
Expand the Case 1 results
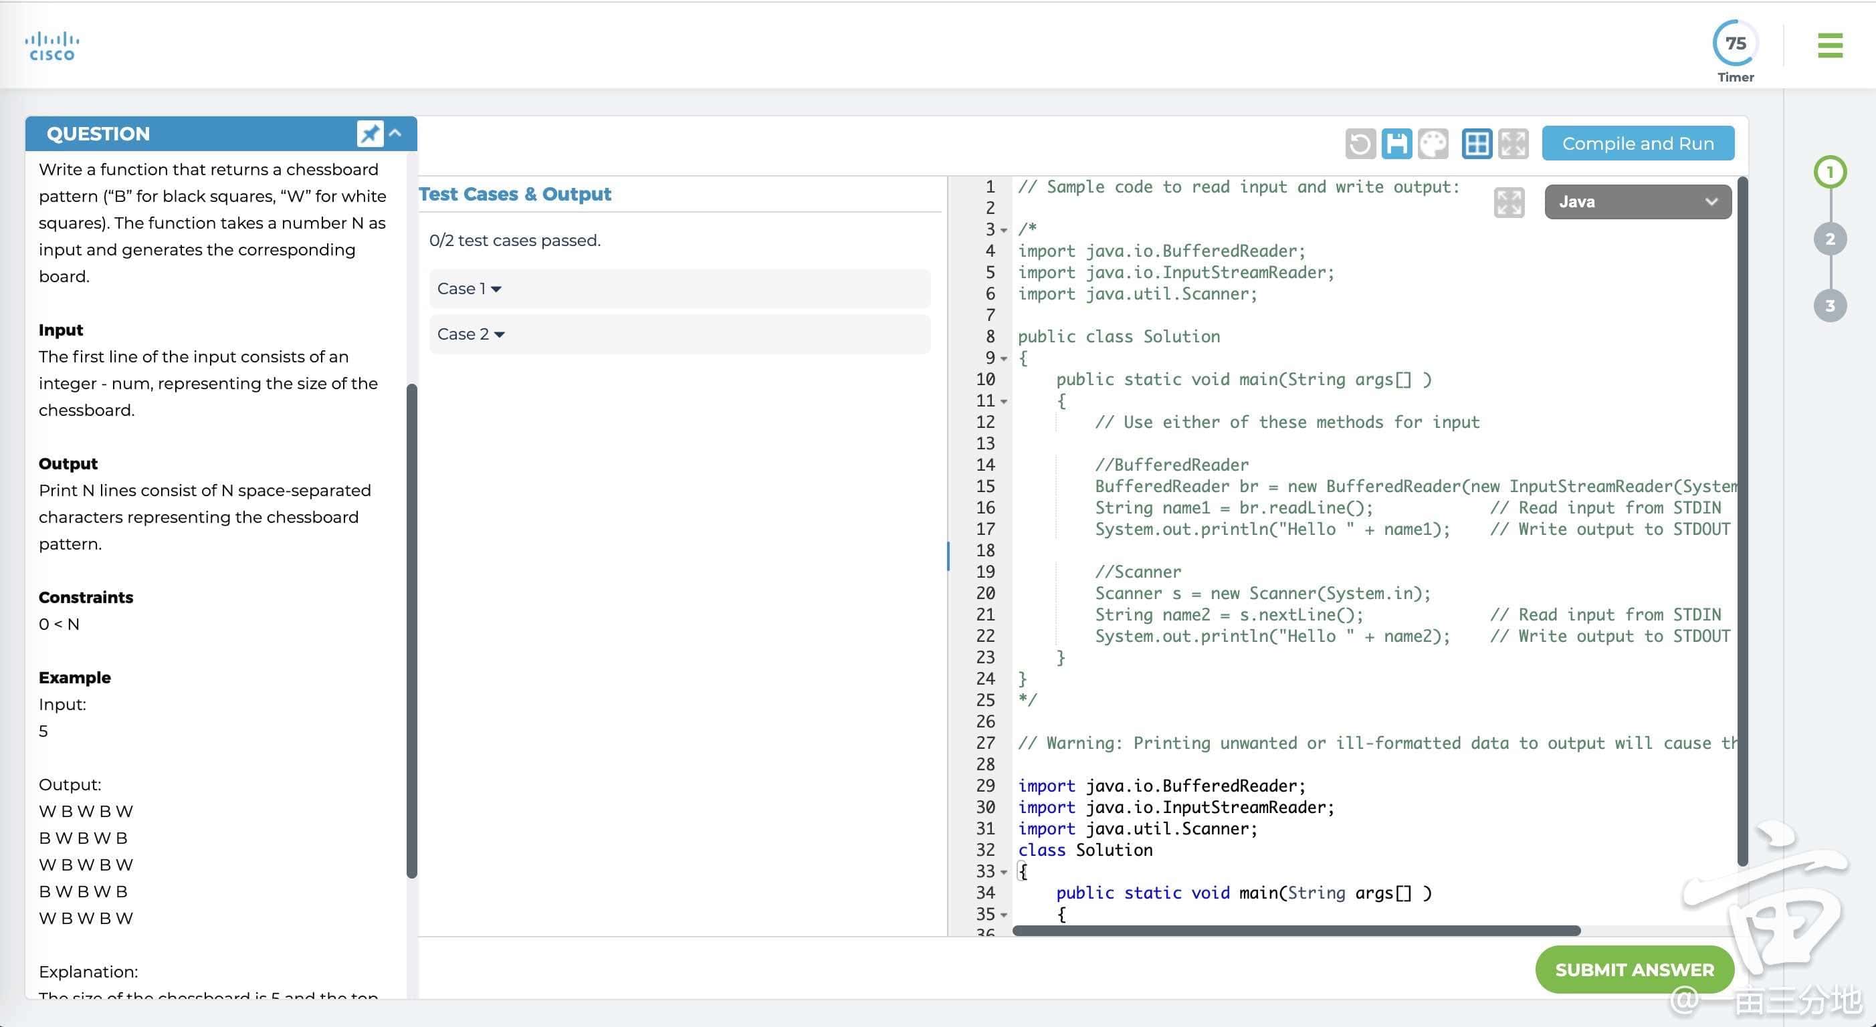470,289
